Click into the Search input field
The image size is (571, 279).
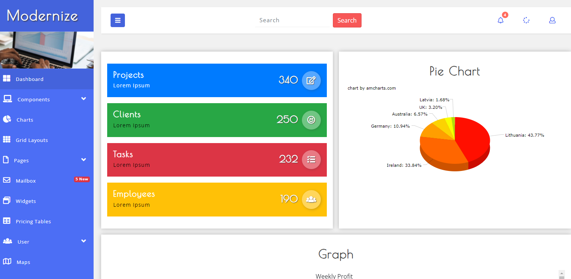pyautogui.click(x=292, y=20)
